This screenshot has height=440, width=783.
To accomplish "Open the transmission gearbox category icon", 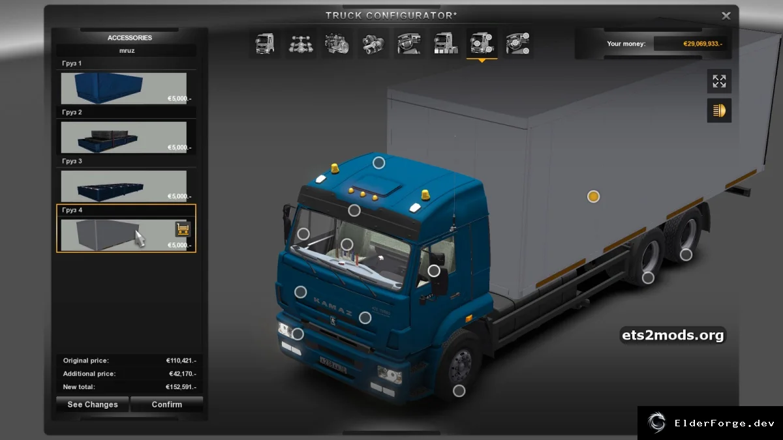I will tap(373, 44).
